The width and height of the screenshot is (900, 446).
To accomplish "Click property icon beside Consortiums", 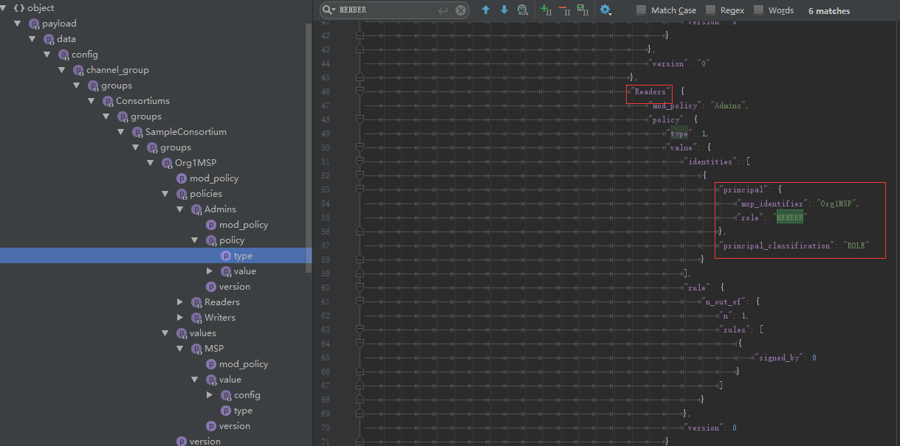I will [x=108, y=101].
